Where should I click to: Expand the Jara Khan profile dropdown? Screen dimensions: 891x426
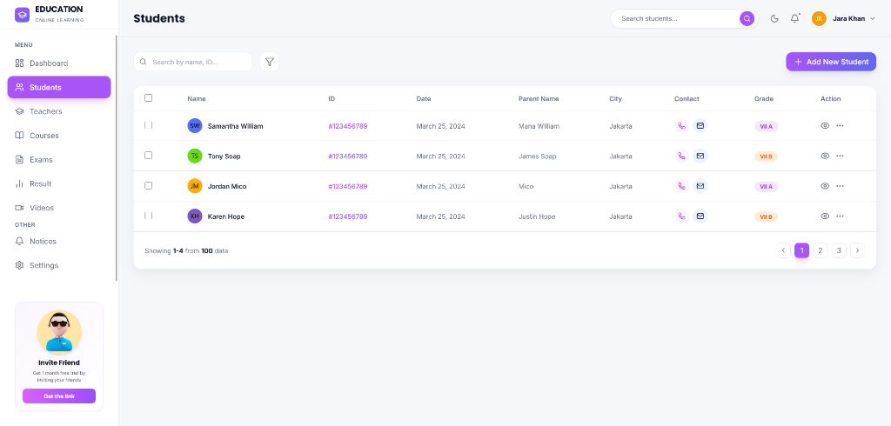click(x=872, y=18)
